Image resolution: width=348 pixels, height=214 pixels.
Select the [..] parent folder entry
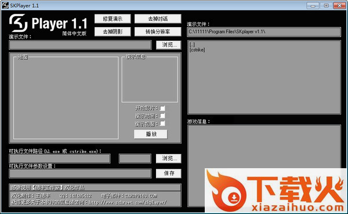[x=192, y=45]
